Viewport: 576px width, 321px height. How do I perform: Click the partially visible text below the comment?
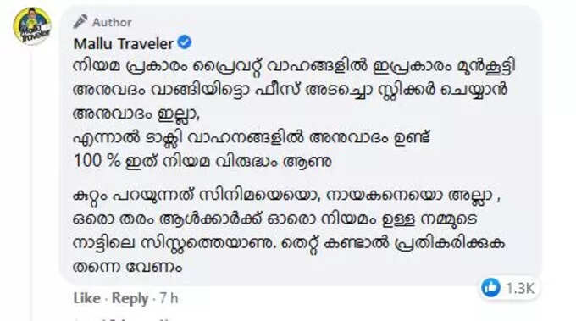[121, 319]
